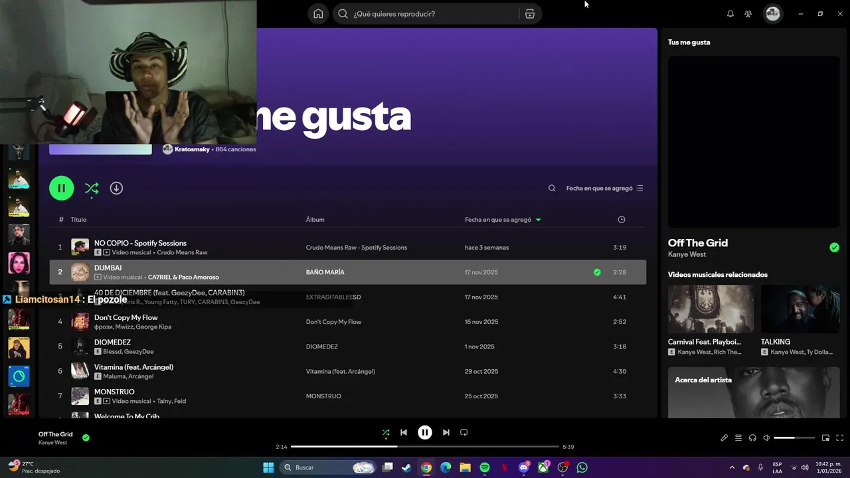Open the 27°C weather widget
The image size is (850, 478).
(x=33, y=467)
